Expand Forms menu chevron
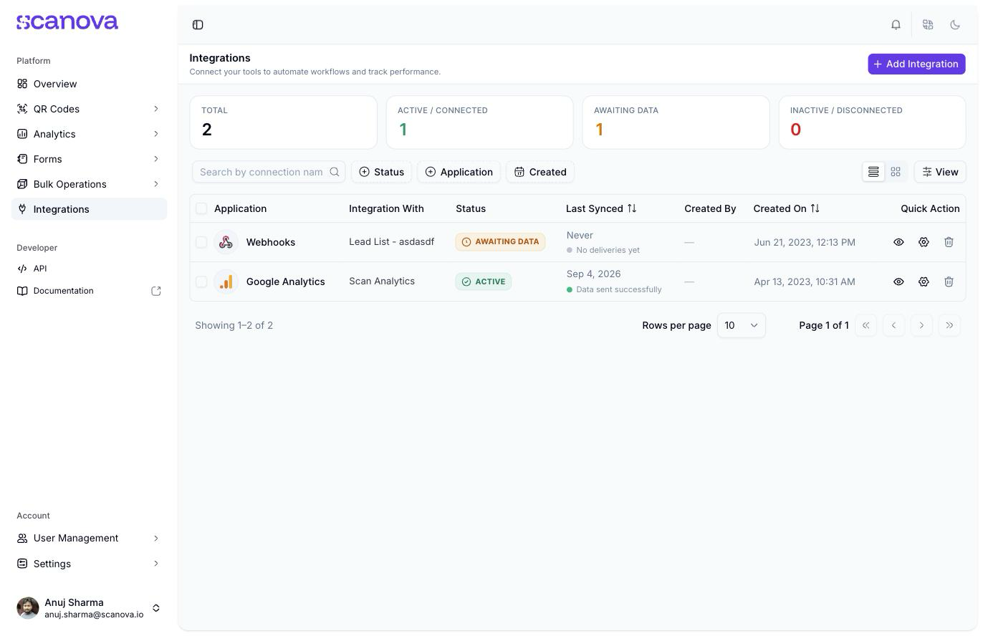Image resolution: width=983 pixels, height=636 pixels. (155, 159)
